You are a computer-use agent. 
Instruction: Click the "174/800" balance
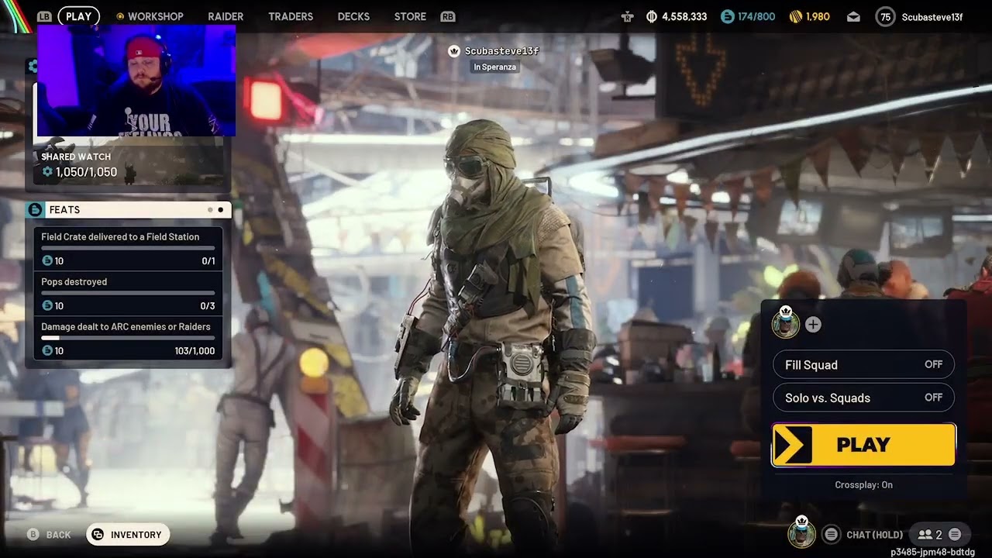click(x=756, y=16)
